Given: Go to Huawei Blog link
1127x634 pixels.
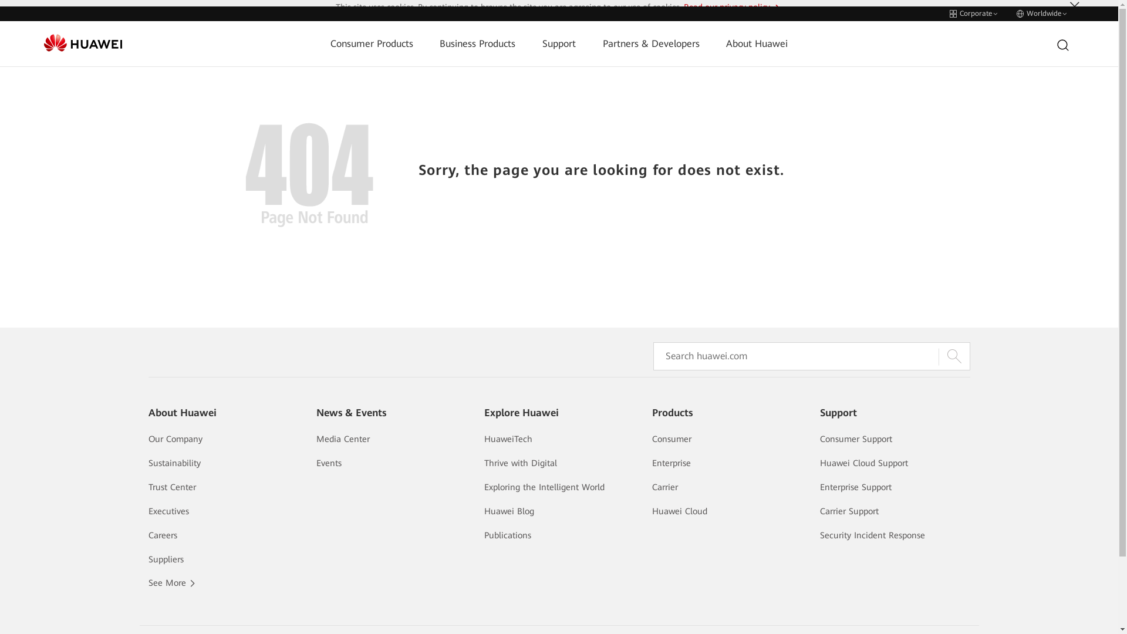Looking at the screenshot, I should coord(509,511).
